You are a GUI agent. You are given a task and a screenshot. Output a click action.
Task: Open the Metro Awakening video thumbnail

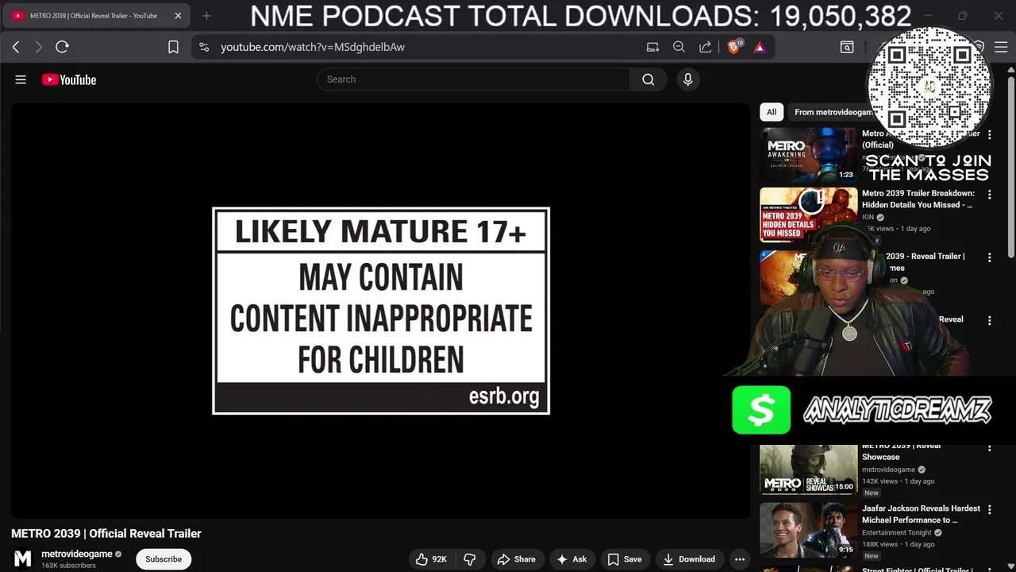(x=808, y=155)
